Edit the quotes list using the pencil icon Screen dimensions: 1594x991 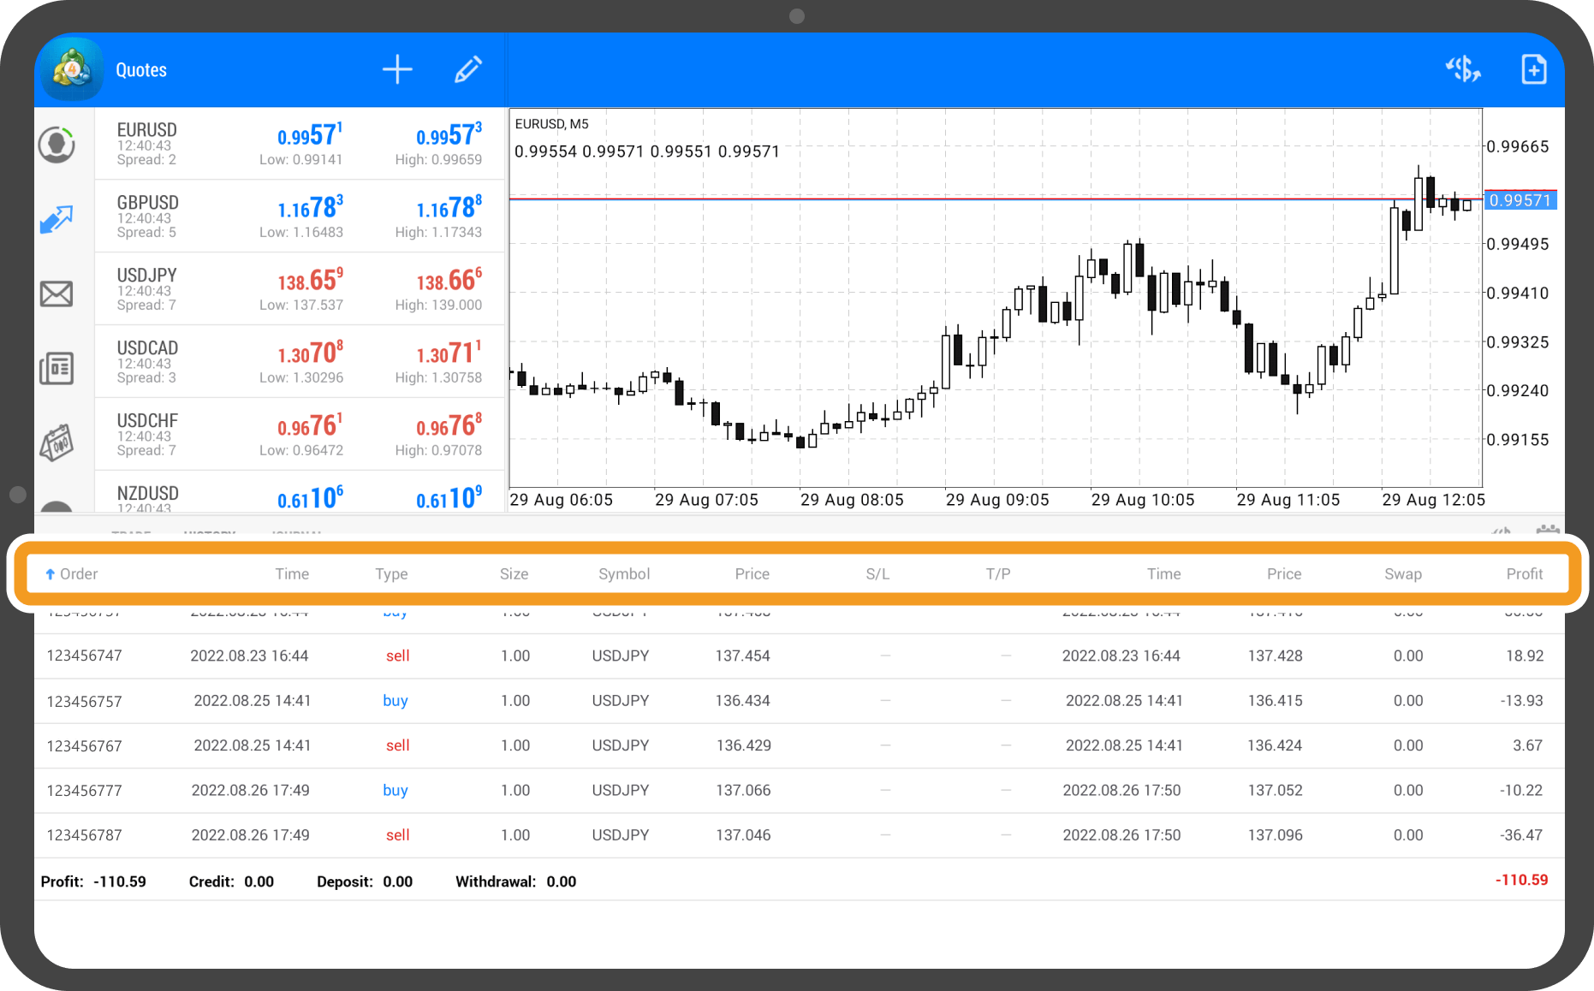click(467, 68)
